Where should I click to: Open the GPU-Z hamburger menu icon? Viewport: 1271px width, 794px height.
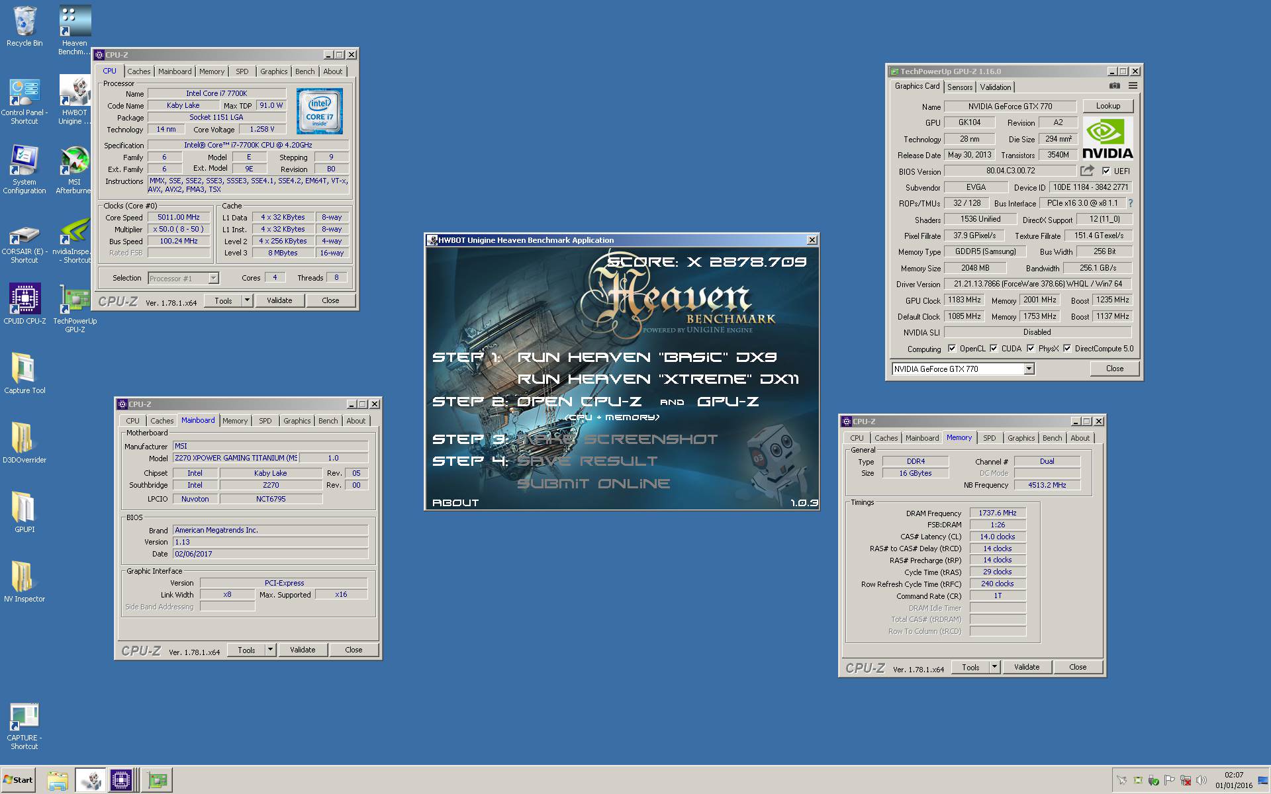pyautogui.click(x=1133, y=86)
